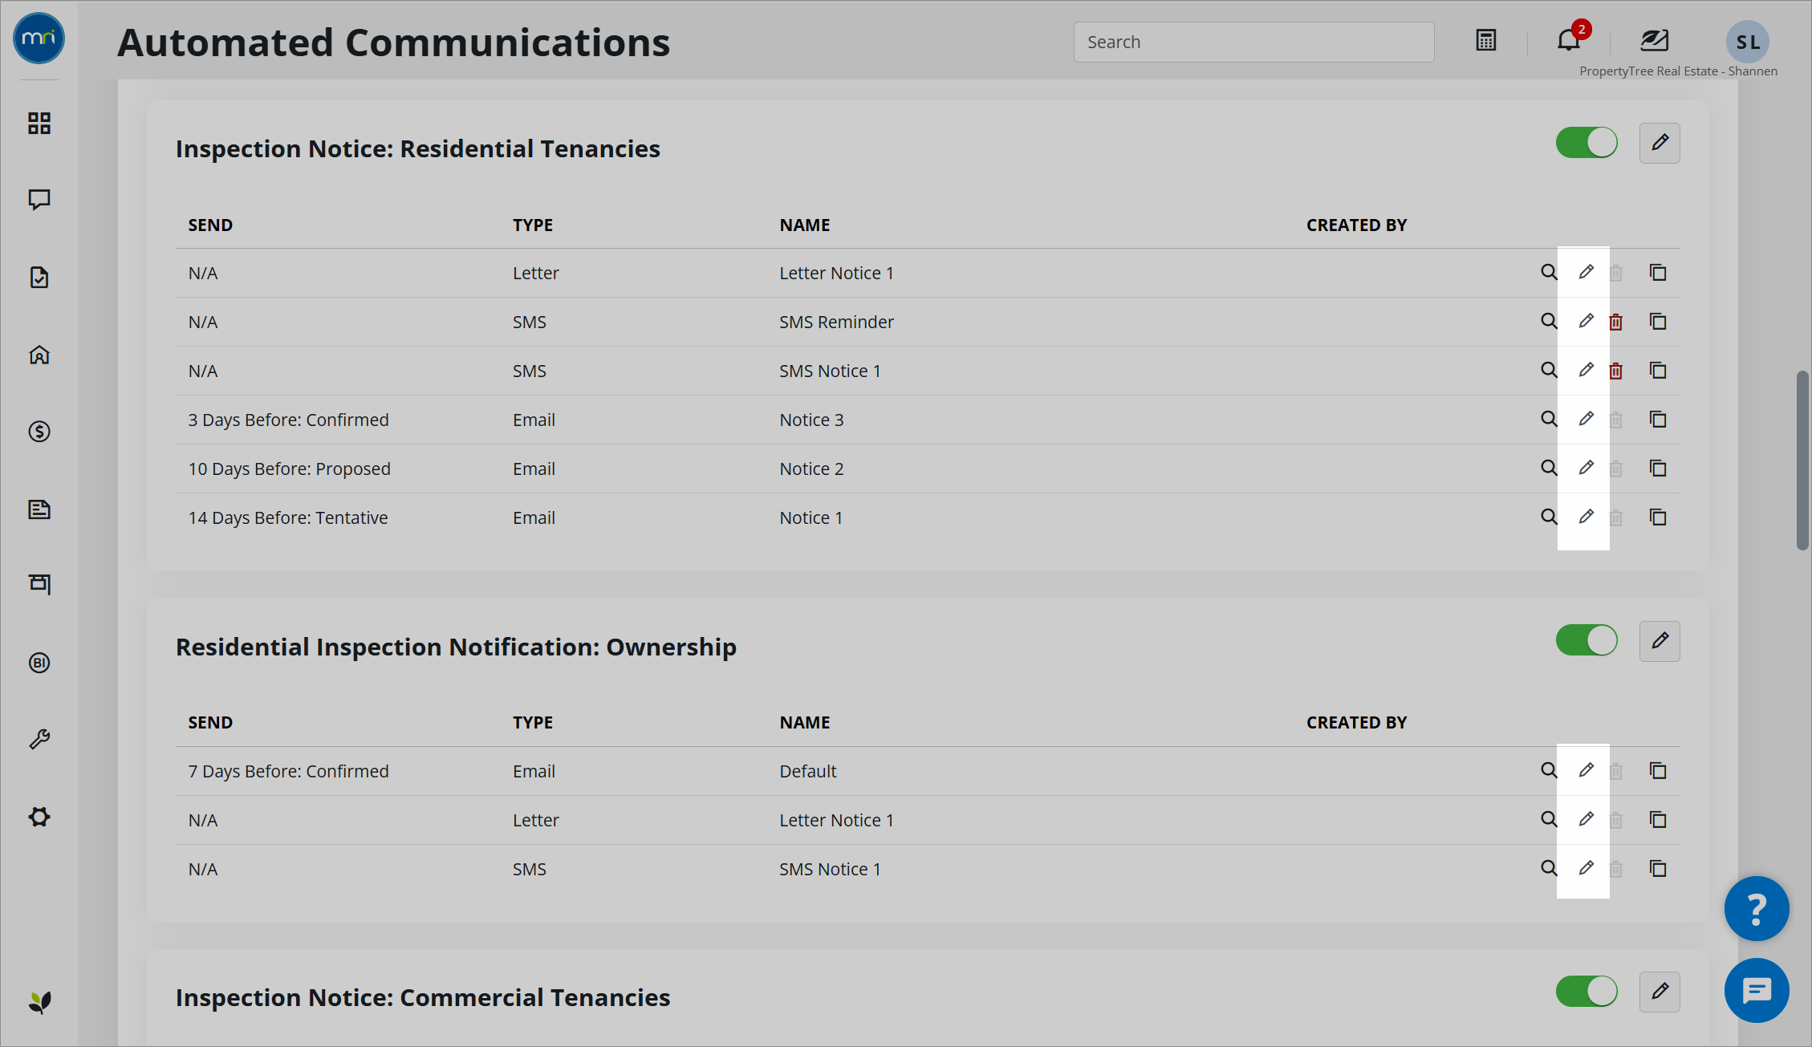Viewport: 1812px width, 1047px height.
Task: Open the archive box sidebar icon
Action: coord(39,584)
